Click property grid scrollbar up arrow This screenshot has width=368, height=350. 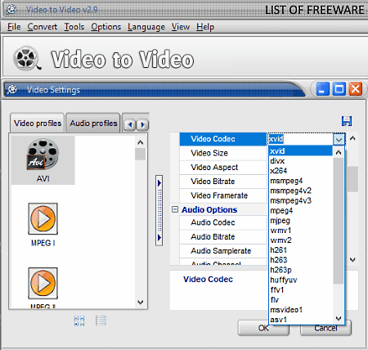pos(352,138)
